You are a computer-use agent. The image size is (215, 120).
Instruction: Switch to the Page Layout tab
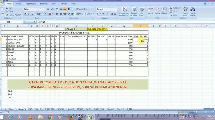tap(31, 4)
